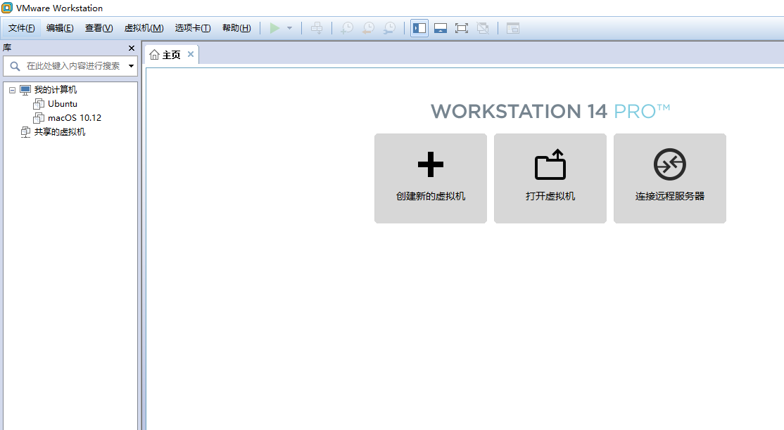The image size is (784, 430).
Task: Open the snapshot manager wrench icon
Action: coord(389,28)
